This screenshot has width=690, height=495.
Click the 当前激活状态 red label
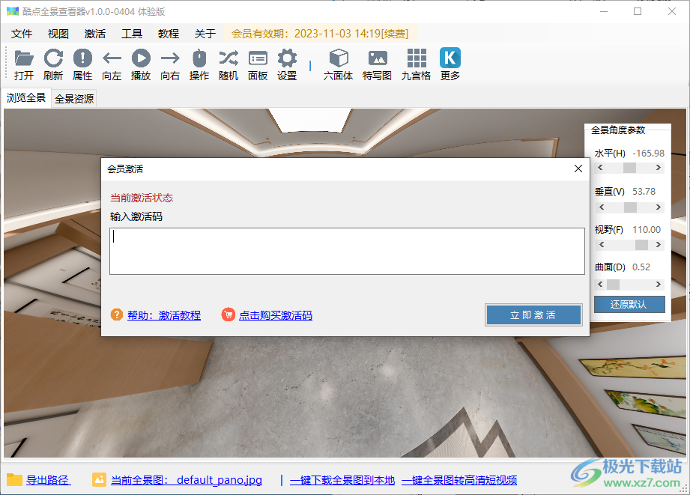coord(142,198)
